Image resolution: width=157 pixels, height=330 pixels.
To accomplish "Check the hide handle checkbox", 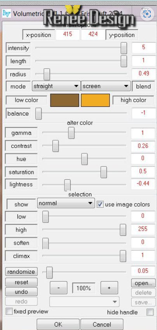I will click(x=150, y=312).
